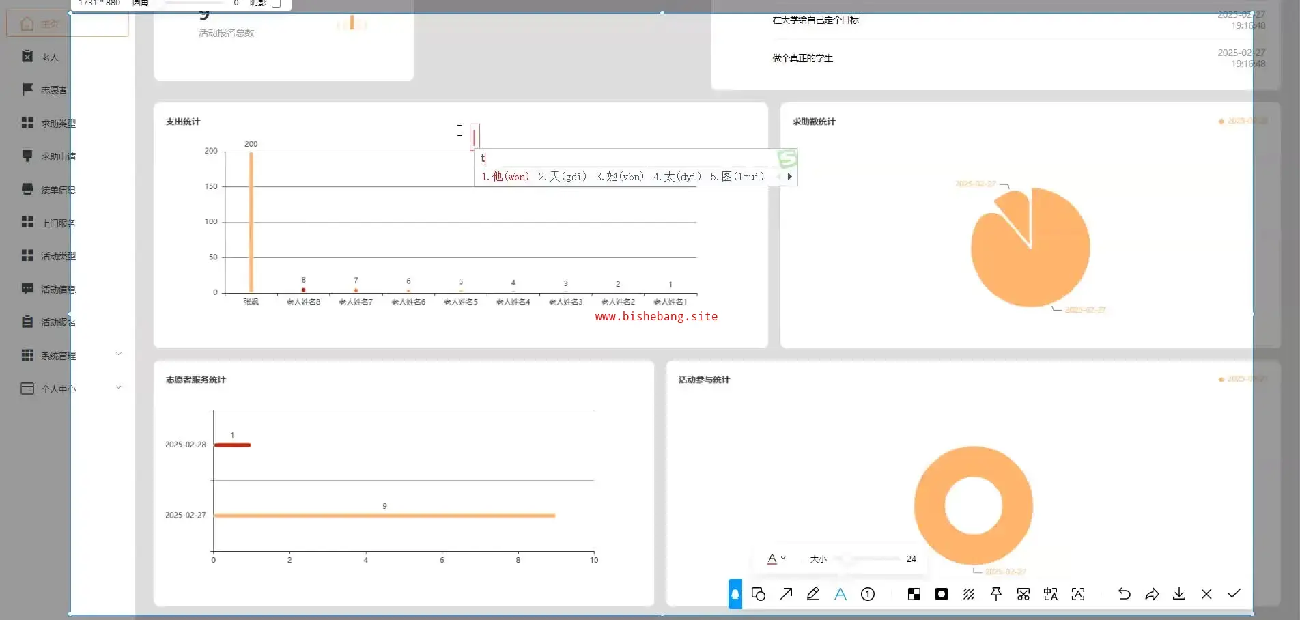Image resolution: width=1300 pixels, height=620 pixels.
Task: Run OCR text recognition tool
Action: [x=1078, y=594]
